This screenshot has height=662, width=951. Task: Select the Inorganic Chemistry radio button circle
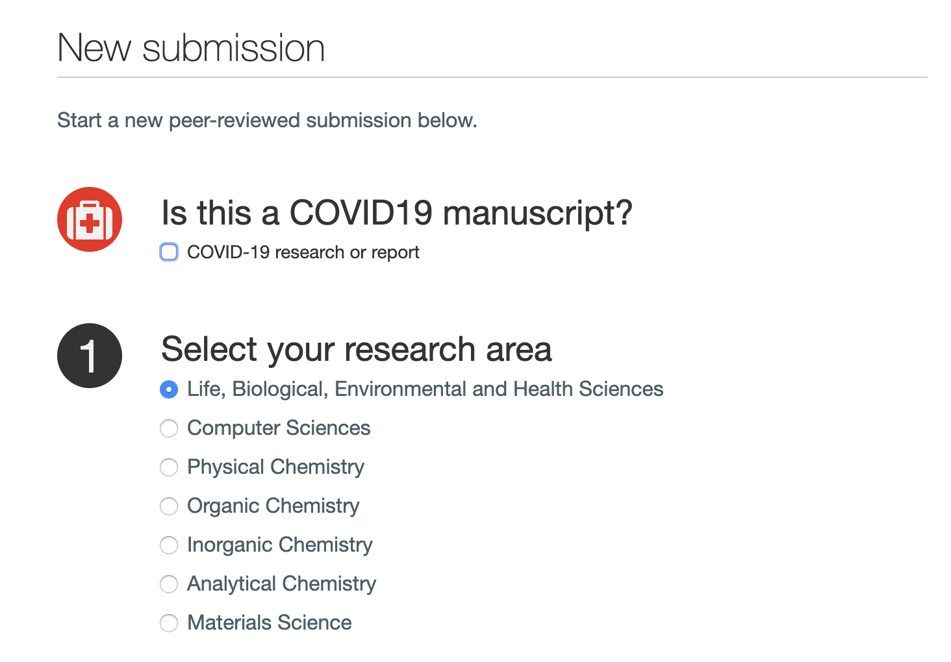point(169,545)
